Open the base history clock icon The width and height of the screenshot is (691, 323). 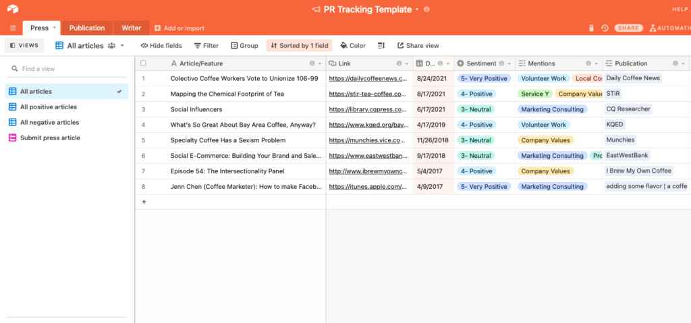[605, 28]
